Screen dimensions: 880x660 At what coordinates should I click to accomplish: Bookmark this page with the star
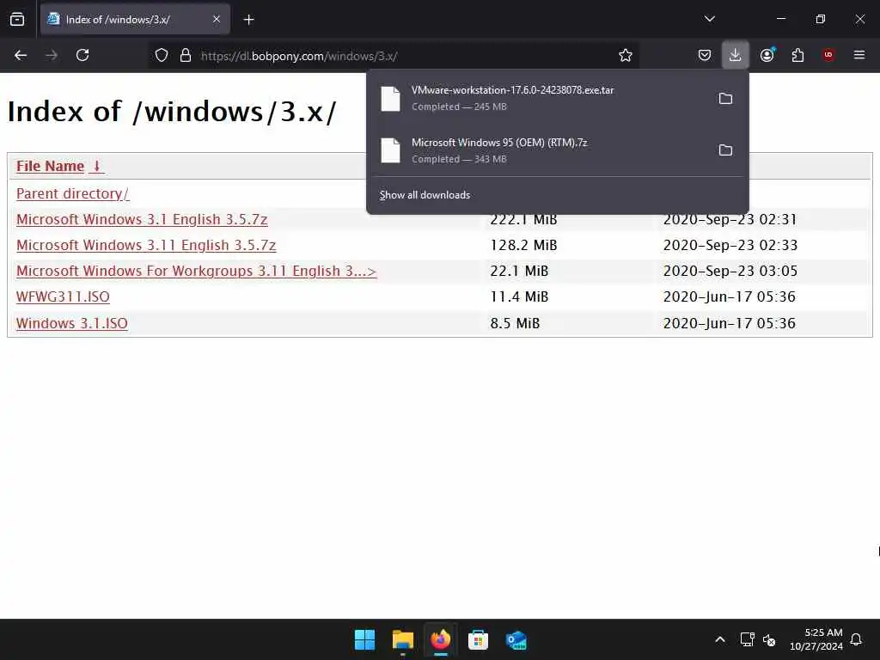click(626, 55)
